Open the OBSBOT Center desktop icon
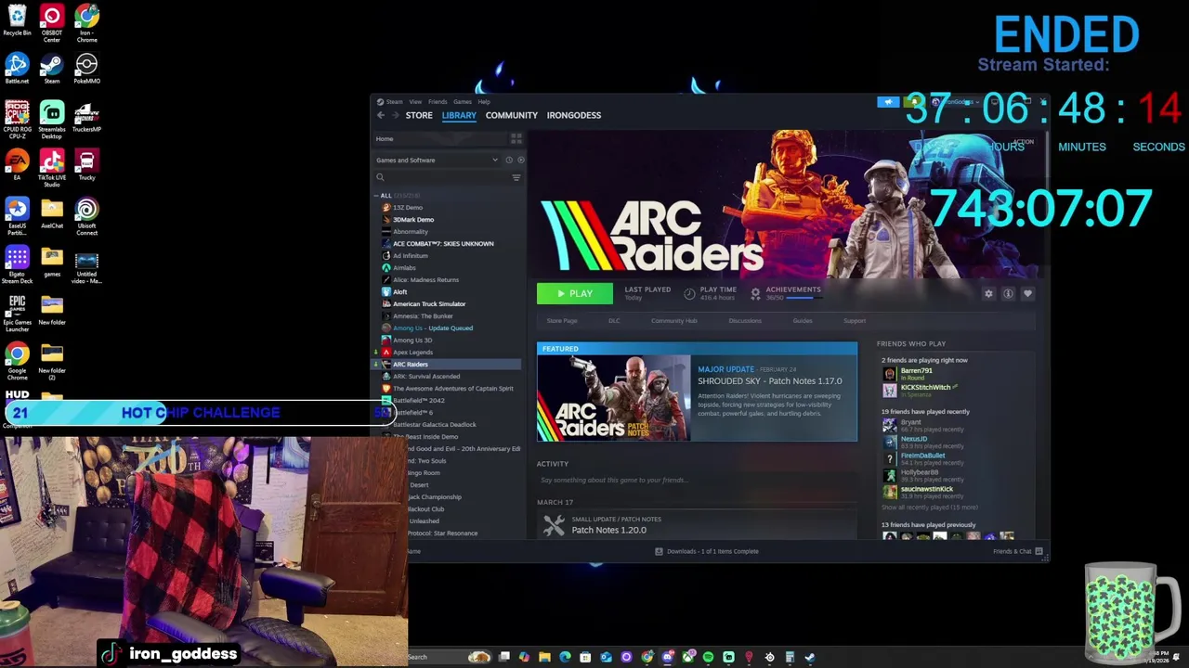 52,23
